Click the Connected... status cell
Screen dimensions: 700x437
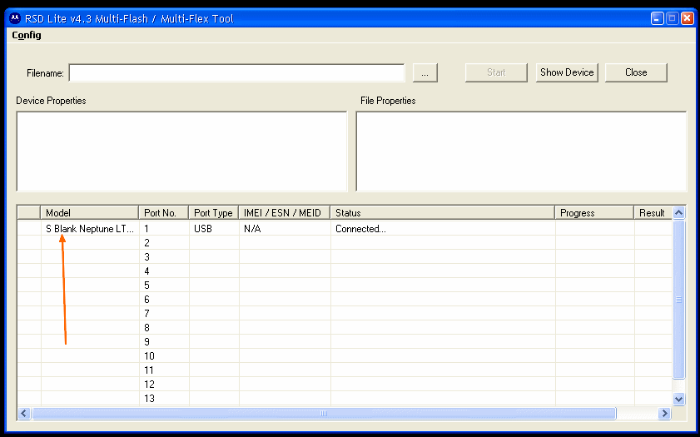pos(443,229)
